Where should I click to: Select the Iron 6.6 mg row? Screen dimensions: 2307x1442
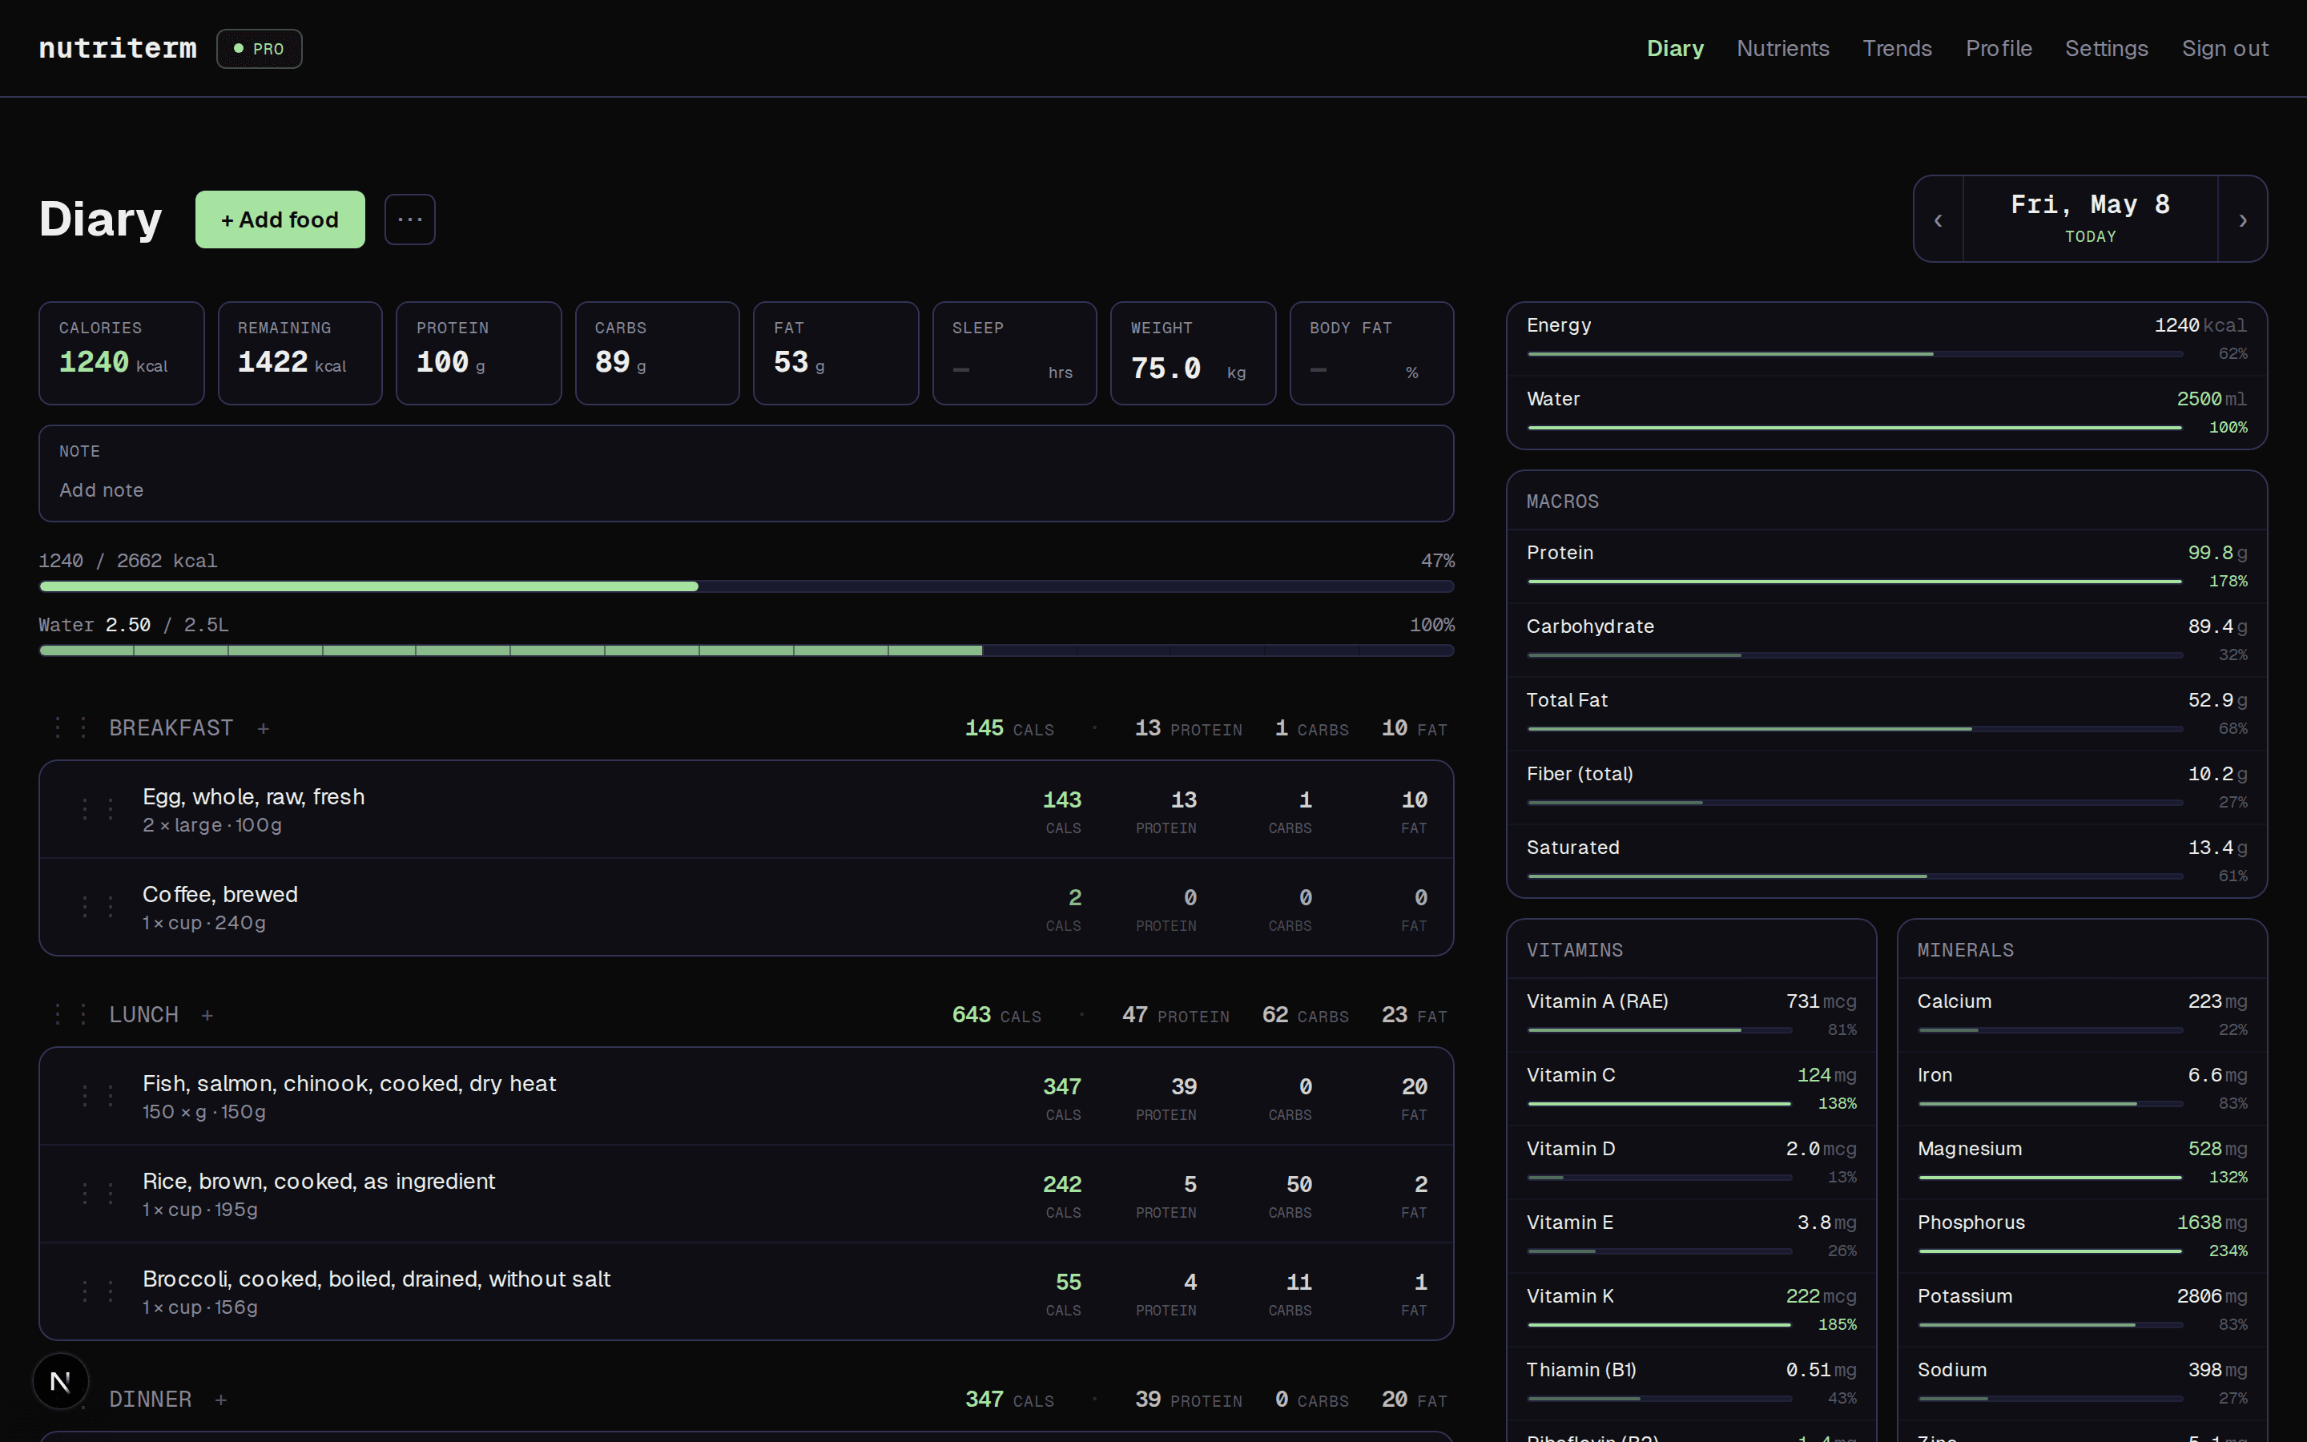point(2082,1088)
